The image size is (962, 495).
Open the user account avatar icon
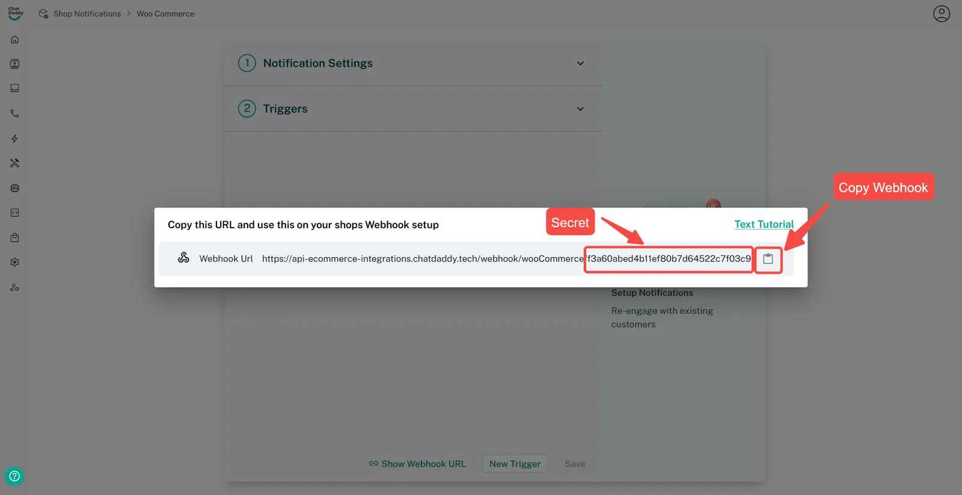click(941, 13)
